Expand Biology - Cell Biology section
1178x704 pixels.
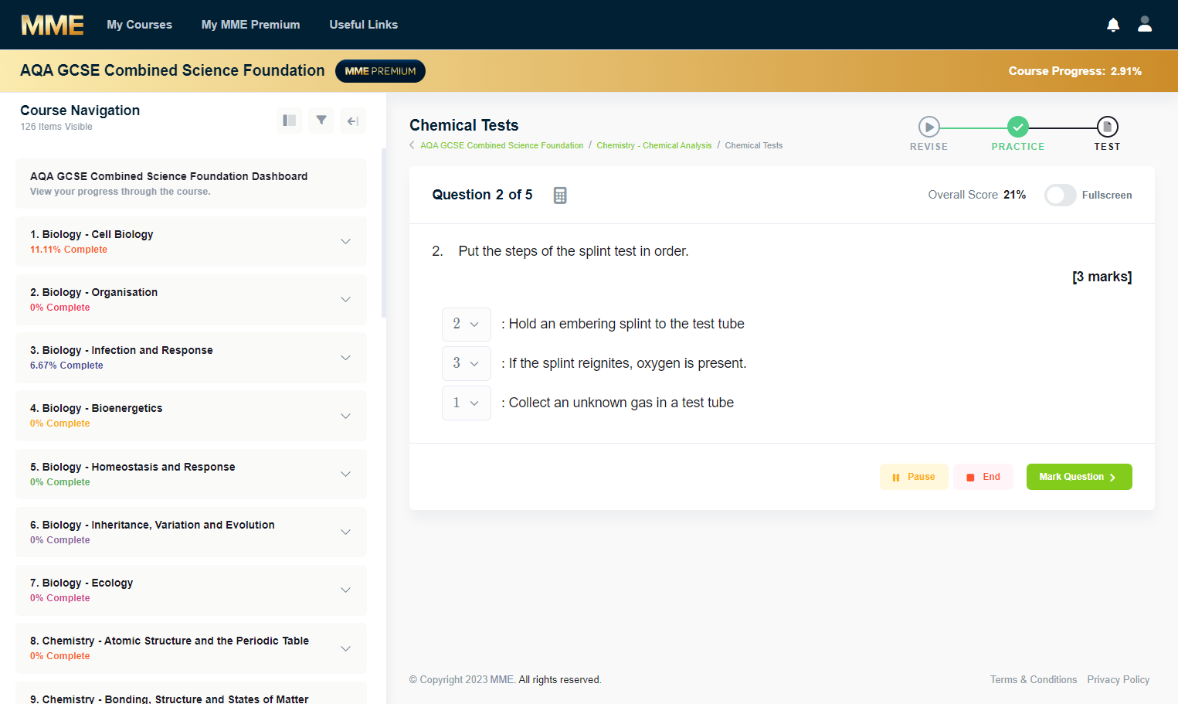point(192,242)
